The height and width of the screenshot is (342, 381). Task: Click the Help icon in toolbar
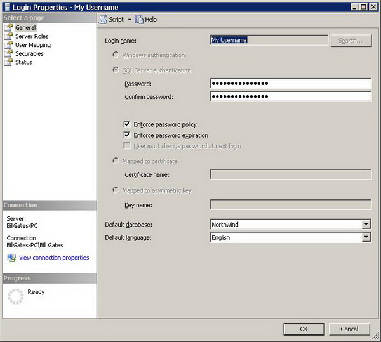(139, 20)
